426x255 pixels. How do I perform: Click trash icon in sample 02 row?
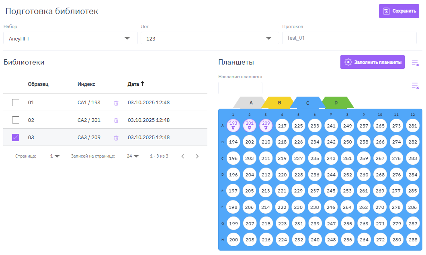116,120
